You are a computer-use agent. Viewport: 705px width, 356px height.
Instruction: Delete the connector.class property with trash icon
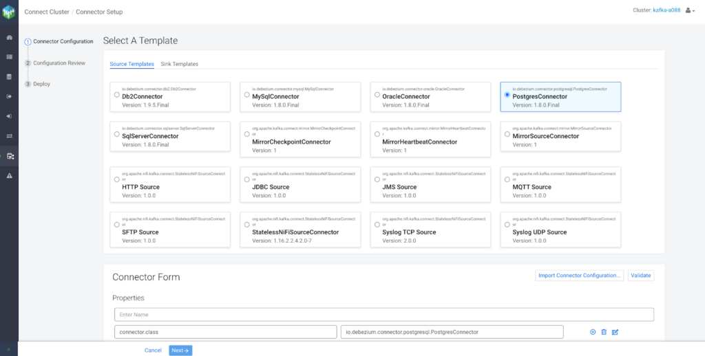[x=604, y=332]
